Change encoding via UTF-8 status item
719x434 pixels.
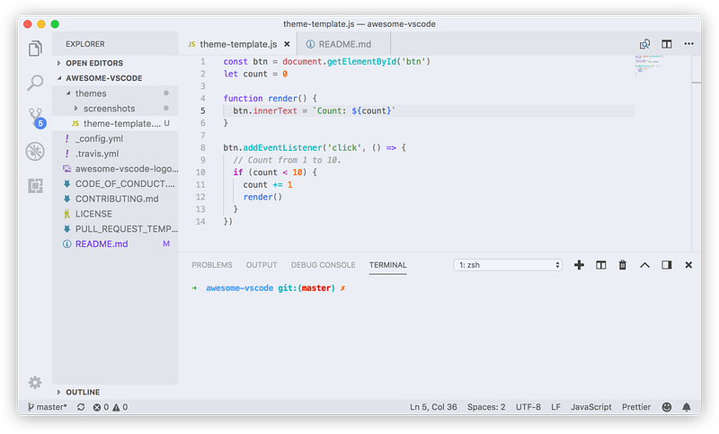528,407
